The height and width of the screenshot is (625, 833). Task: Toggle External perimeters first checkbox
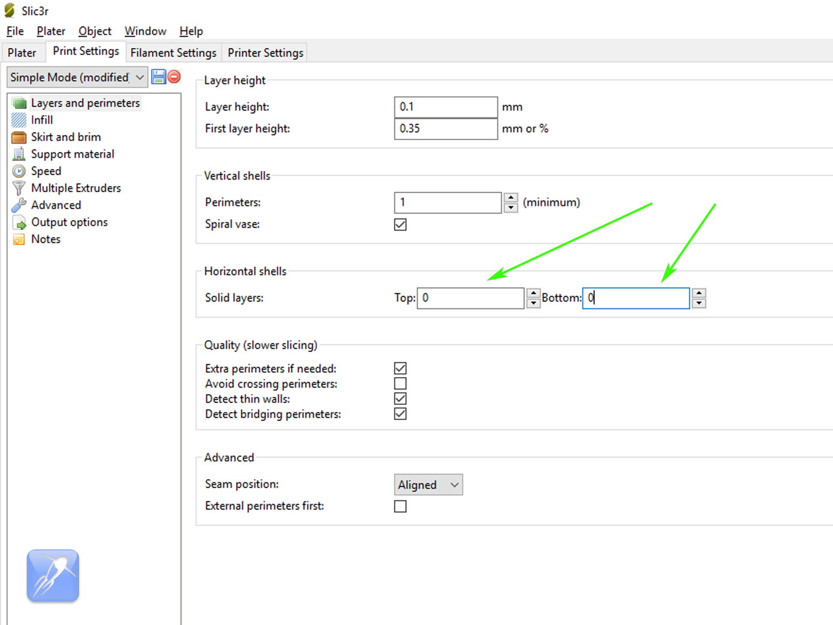tap(400, 506)
